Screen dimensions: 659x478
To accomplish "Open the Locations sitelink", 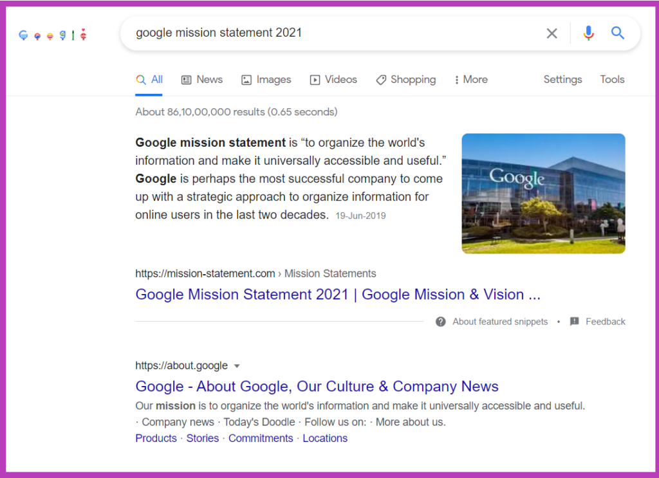I will click(325, 438).
